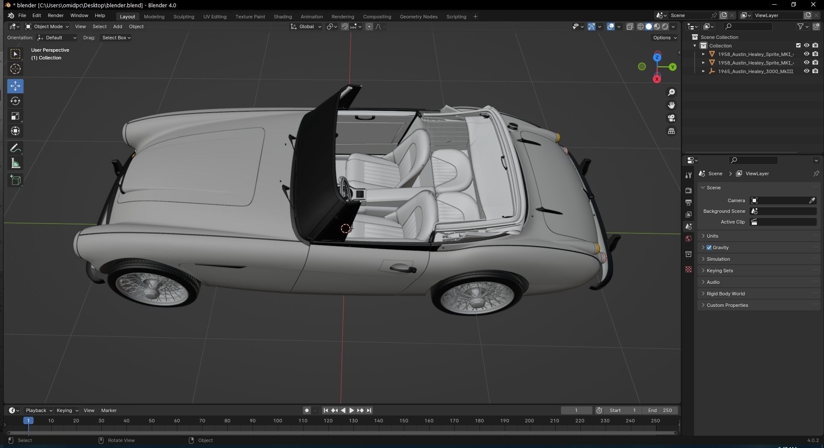Viewport: 824px width, 448px height.
Task: Select the Annotate tool
Action: point(15,148)
